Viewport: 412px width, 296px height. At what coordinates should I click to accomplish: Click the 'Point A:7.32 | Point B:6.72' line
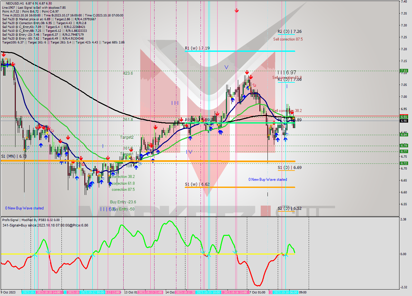(x=20, y=11)
